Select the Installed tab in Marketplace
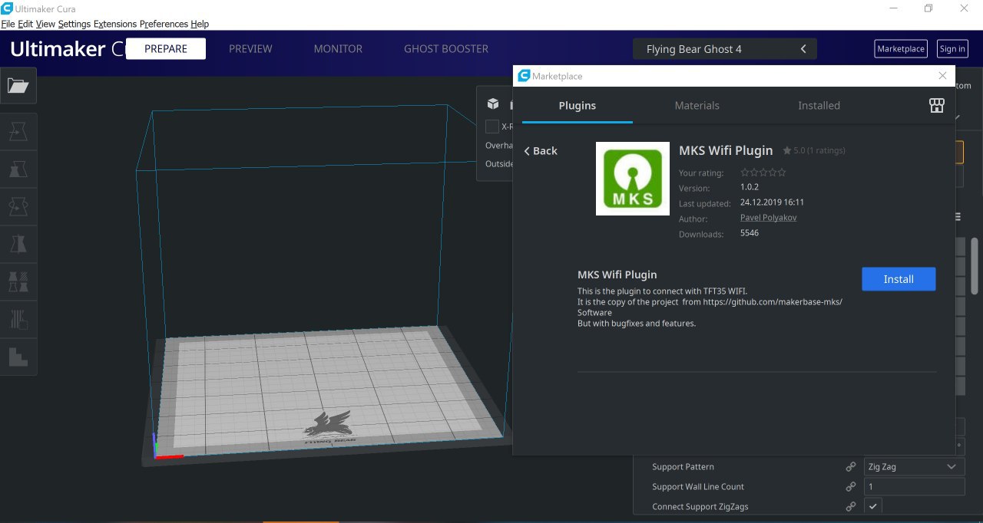This screenshot has height=523, width=983. click(819, 106)
